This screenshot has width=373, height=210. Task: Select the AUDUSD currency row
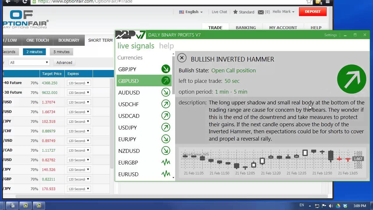click(144, 92)
